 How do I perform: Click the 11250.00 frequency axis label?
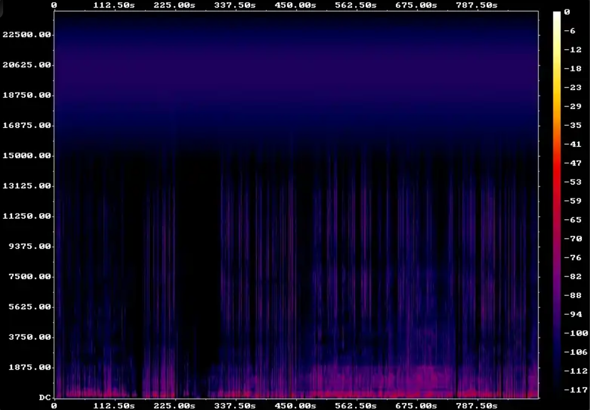(x=26, y=216)
